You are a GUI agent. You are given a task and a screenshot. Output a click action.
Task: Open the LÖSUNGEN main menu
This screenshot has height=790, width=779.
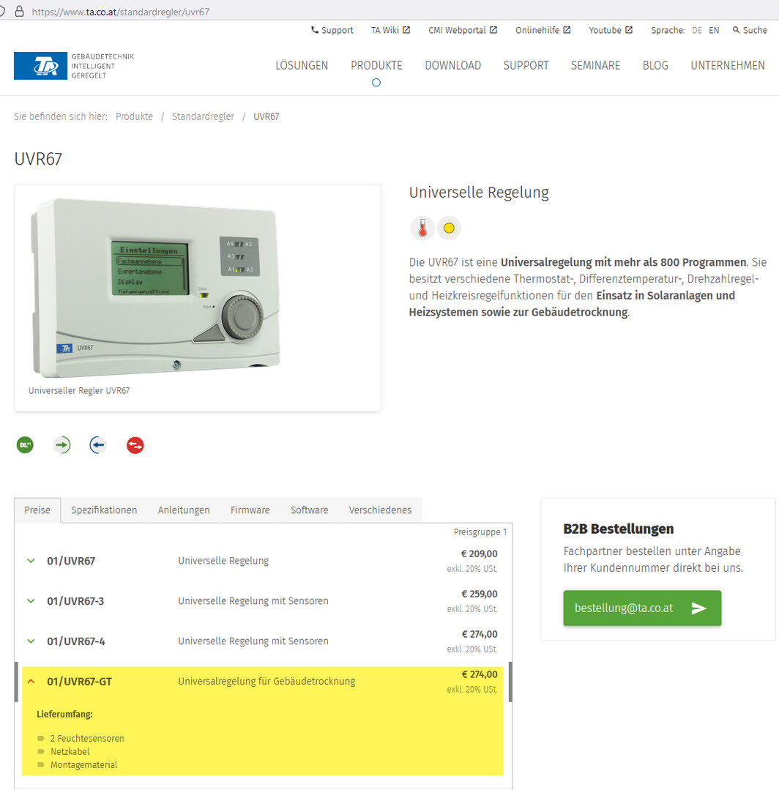(302, 65)
